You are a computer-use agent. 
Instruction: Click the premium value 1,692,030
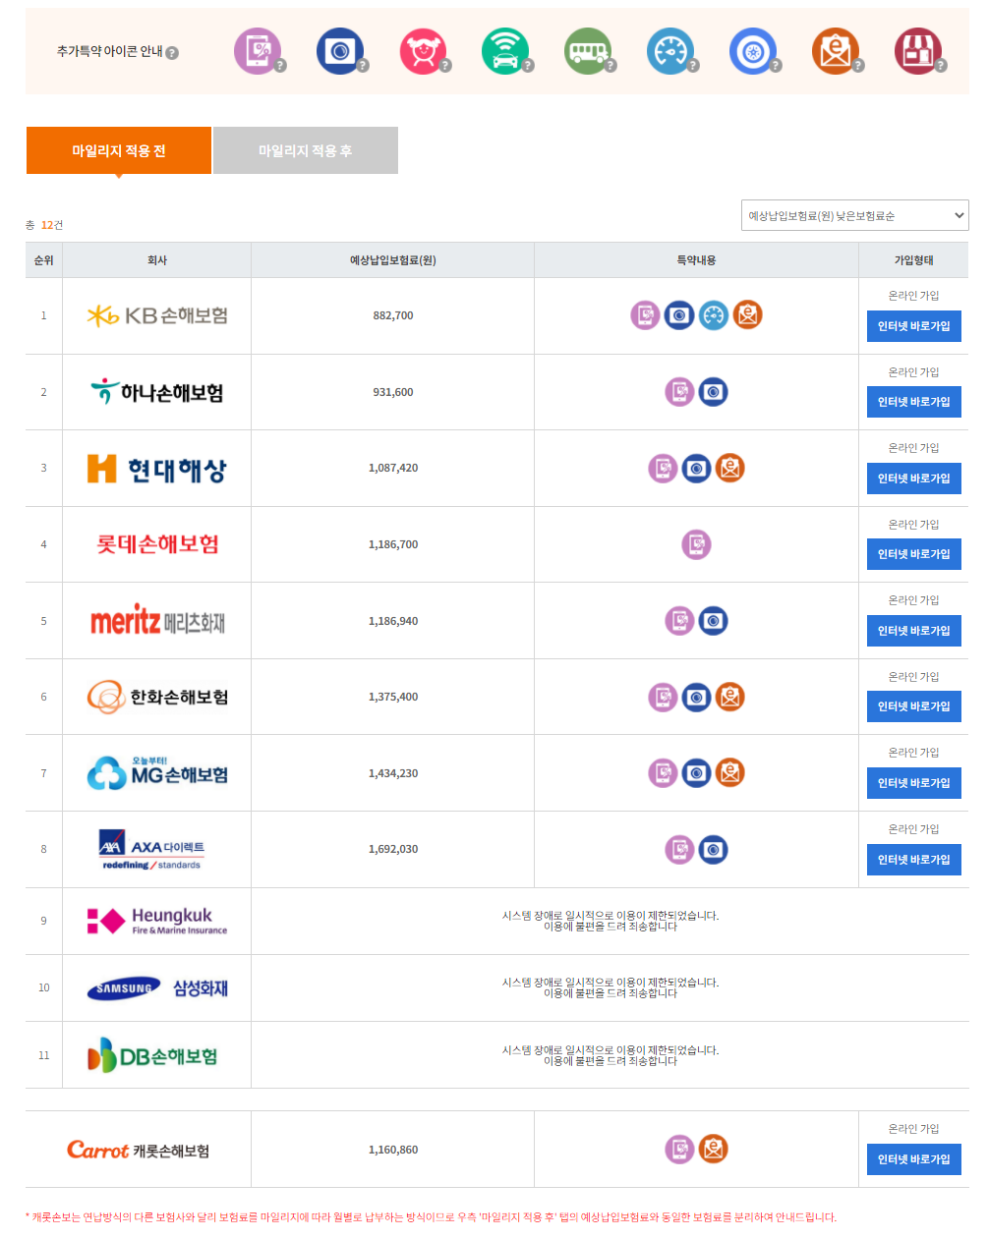(x=393, y=849)
